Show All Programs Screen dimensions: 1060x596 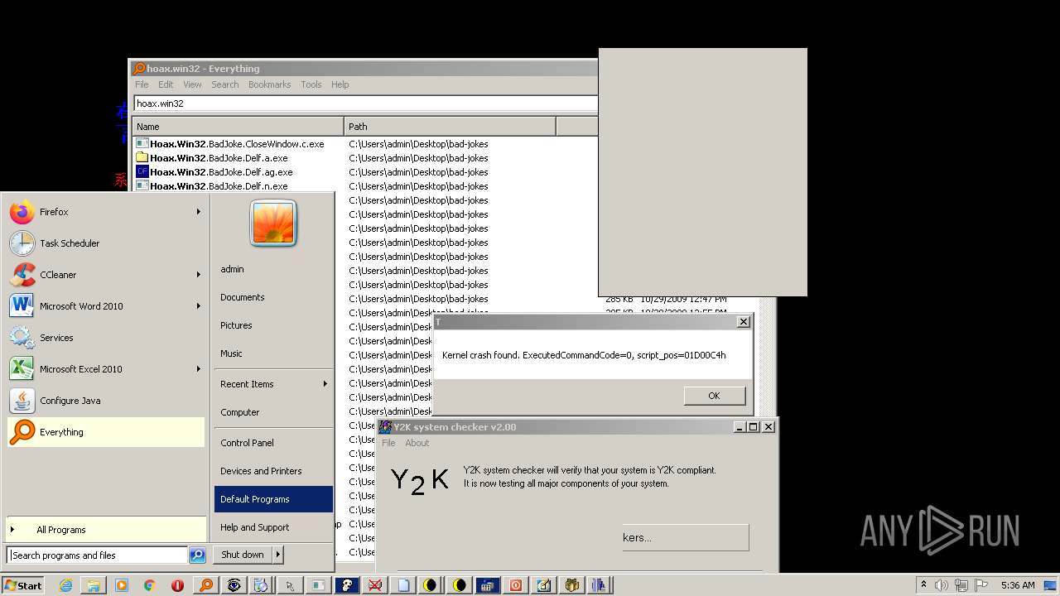click(x=105, y=530)
